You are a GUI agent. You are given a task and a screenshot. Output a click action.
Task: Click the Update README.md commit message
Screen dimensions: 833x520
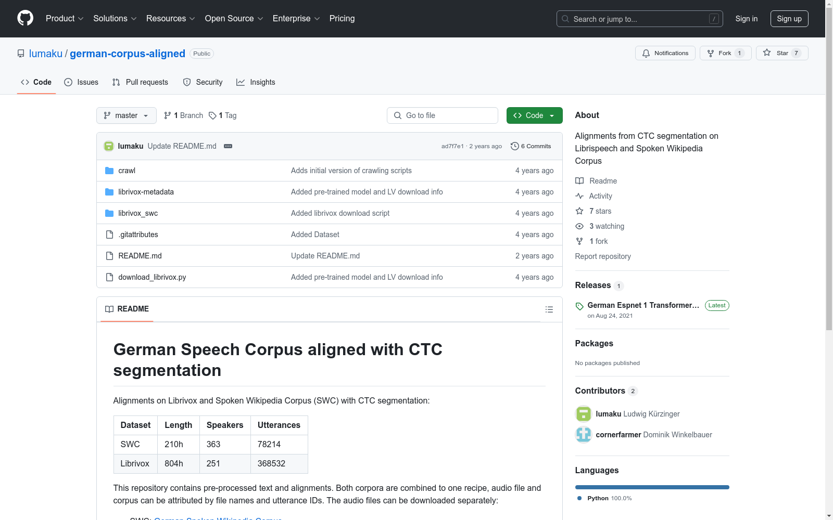click(x=182, y=146)
